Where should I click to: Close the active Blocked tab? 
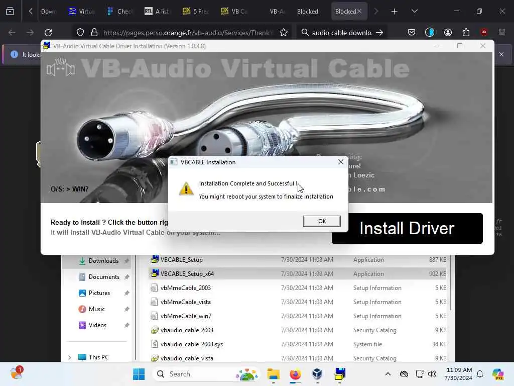(359, 12)
